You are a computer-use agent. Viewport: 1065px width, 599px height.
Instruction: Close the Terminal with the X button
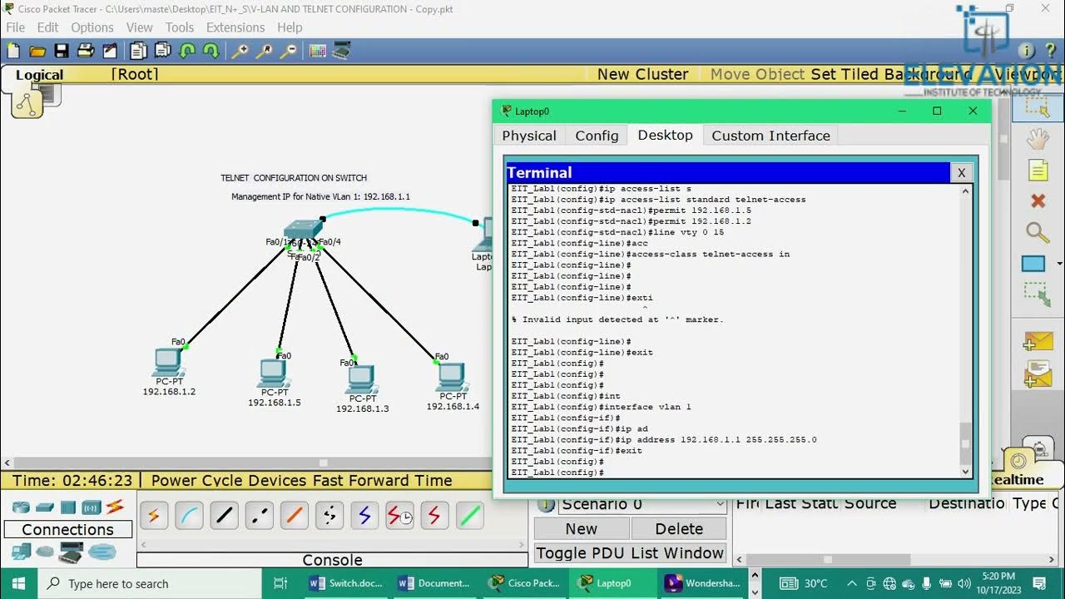tap(961, 173)
